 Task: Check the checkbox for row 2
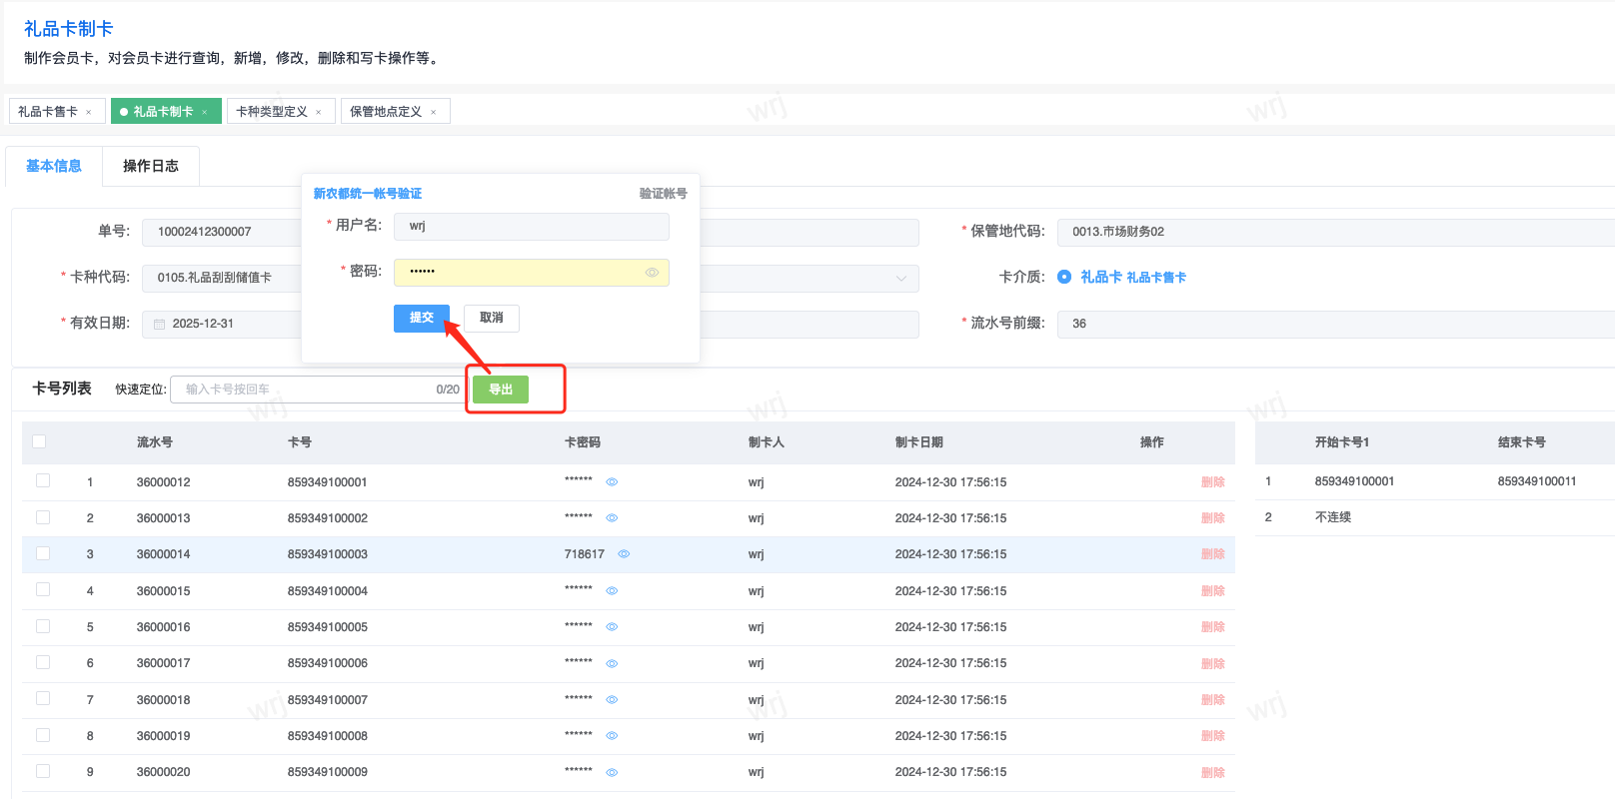point(43,517)
